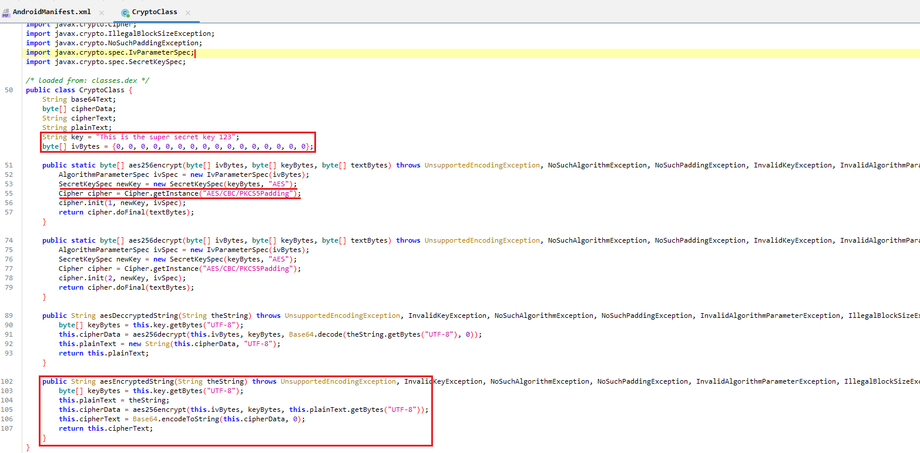Click the hardcoded key string 'This is the super secret key 123'
Viewport: 920px width, 453px height.
pos(168,137)
